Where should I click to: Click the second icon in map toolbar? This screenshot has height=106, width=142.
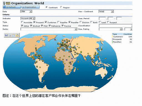(x=10, y=35)
